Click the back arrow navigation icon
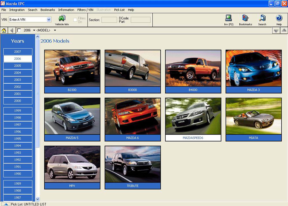Viewport: 288px width, 206px height. click(x=12, y=30)
